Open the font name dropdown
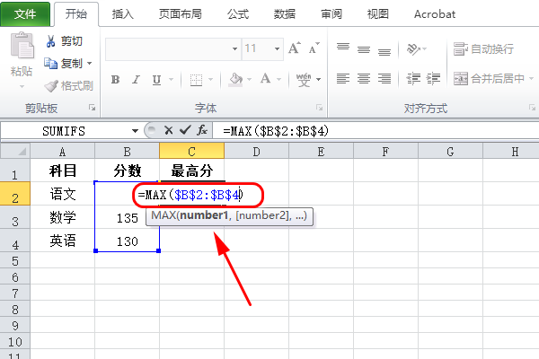Viewport: 539px width, 359px height. point(234,49)
